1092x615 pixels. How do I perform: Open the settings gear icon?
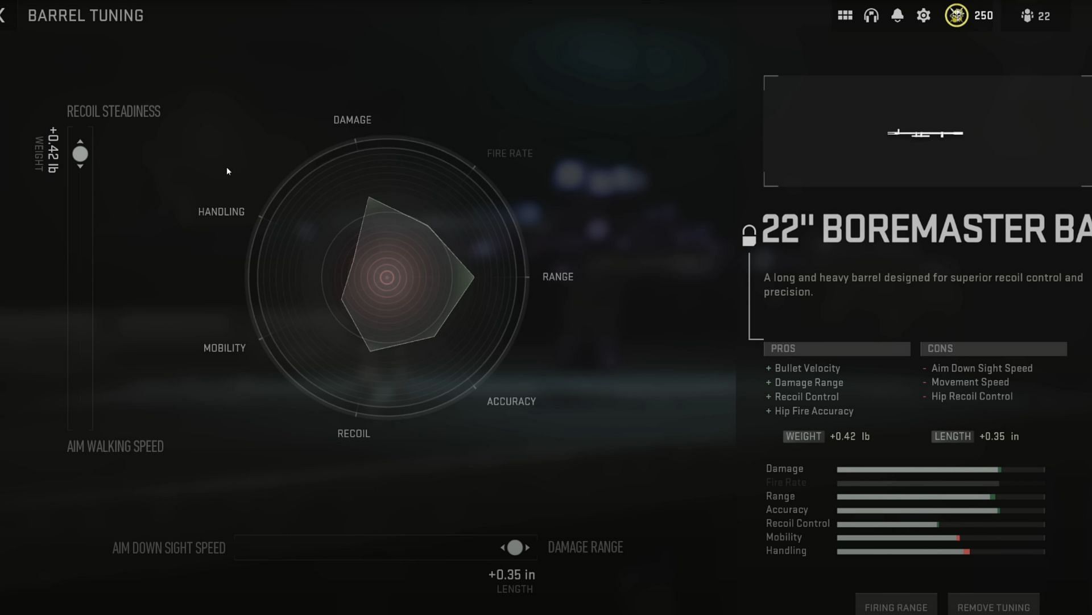click(x=924, y=16)
